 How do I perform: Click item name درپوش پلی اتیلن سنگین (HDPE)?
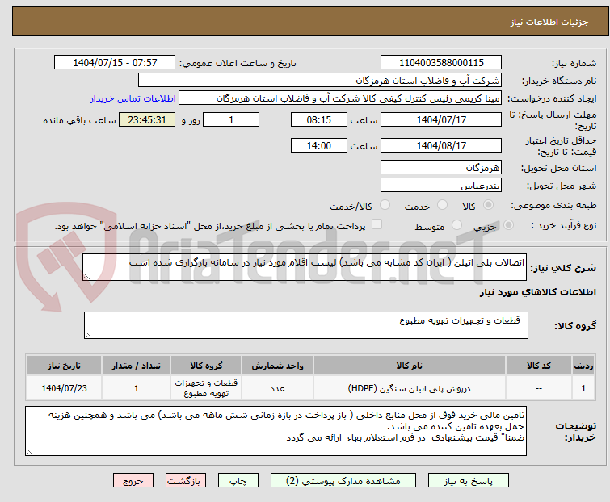[410, 388]
